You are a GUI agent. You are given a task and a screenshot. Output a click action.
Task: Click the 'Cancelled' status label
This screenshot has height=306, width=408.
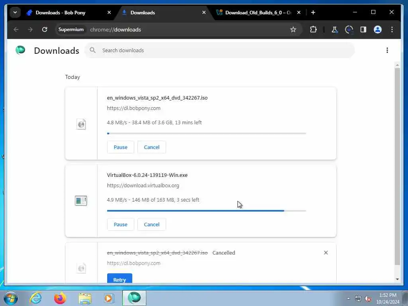(x=224, y=253)
